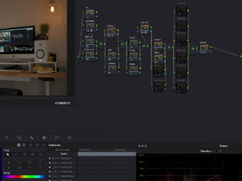Click the second V layer mixer node before Shape nodes
The width and height of the screenshot is (242, 181).
coord(122,44)
